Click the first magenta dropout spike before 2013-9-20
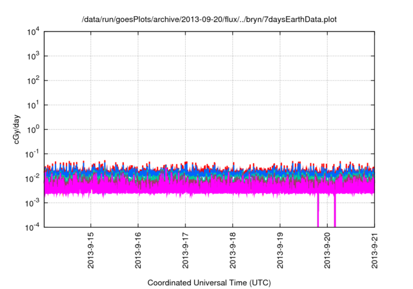Viewport: 413px width, 289px height. (318, 210)
